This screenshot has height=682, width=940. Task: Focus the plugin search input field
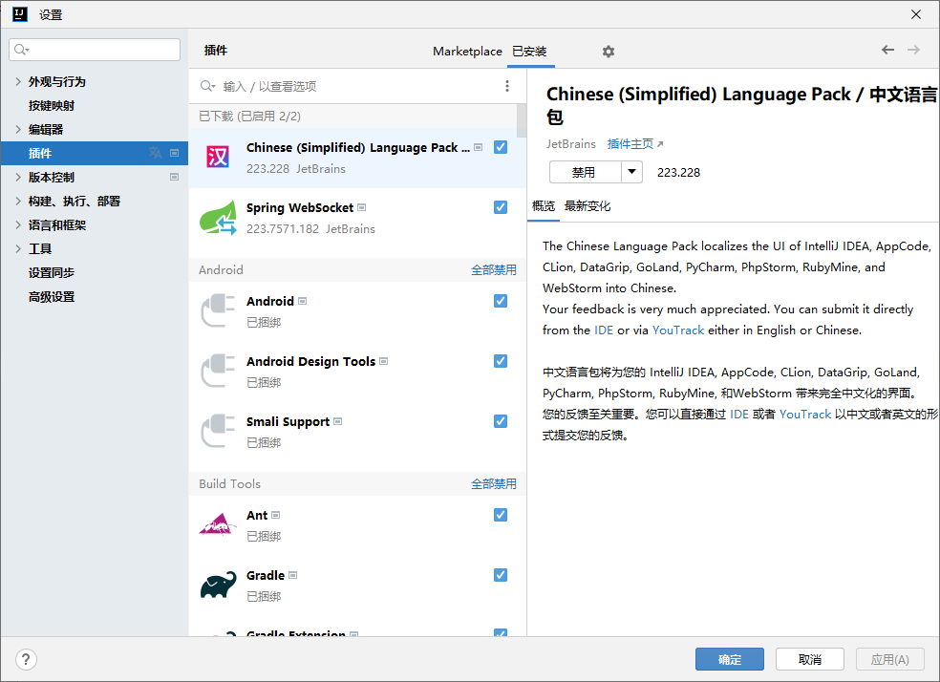click(356, 86)
